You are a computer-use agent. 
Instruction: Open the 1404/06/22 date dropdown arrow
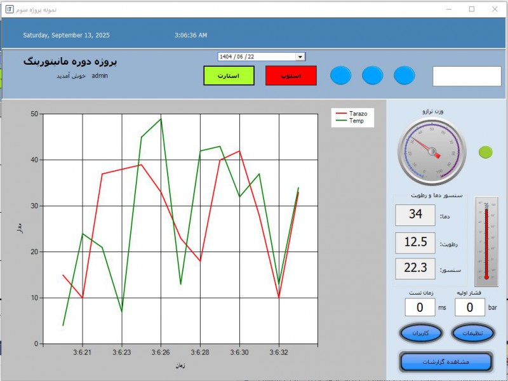tap(300, 57)
